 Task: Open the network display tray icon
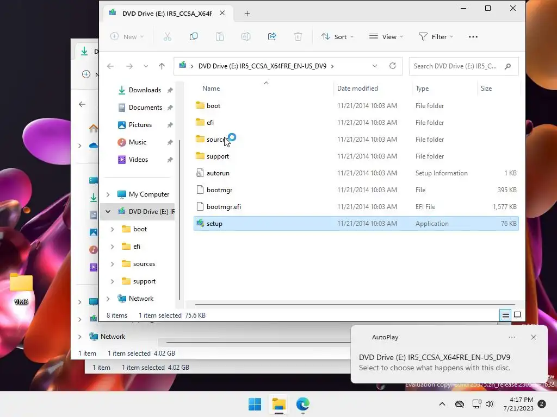[476, 404]
